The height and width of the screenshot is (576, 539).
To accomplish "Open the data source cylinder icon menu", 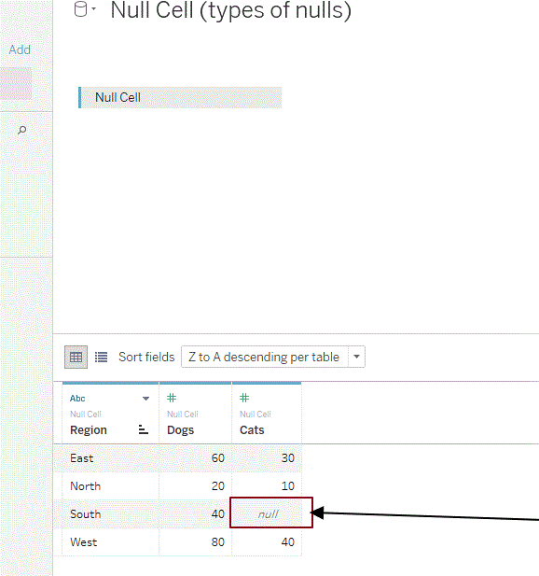I will click(80, 9).
